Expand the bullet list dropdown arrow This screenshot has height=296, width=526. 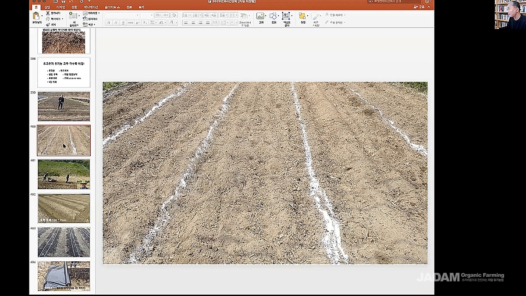tap(190, 15)
